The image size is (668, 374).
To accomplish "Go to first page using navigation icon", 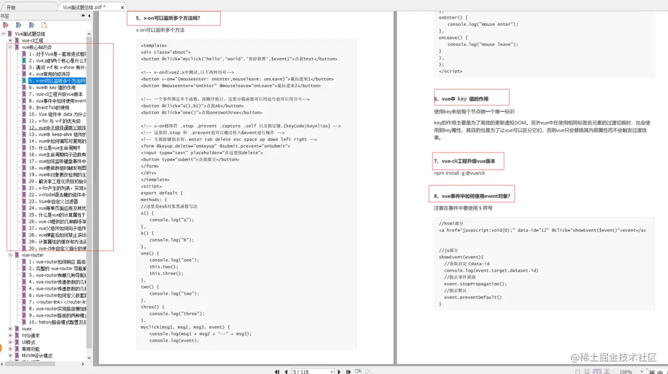I will [277, 371].
